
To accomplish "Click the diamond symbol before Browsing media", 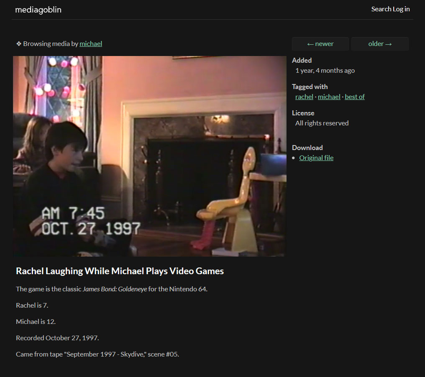I will 18,43.
